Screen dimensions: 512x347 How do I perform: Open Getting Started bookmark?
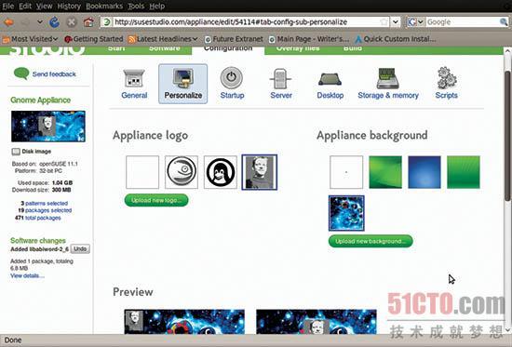coord(94,39)
